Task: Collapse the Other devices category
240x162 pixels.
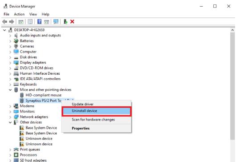Action: point(10,122)
